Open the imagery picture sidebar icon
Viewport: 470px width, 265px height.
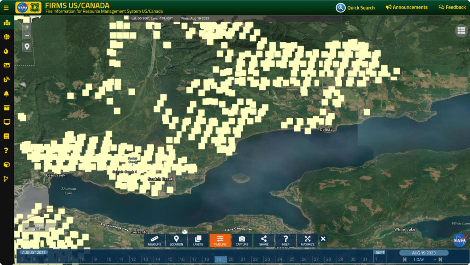tap(6, 65)
